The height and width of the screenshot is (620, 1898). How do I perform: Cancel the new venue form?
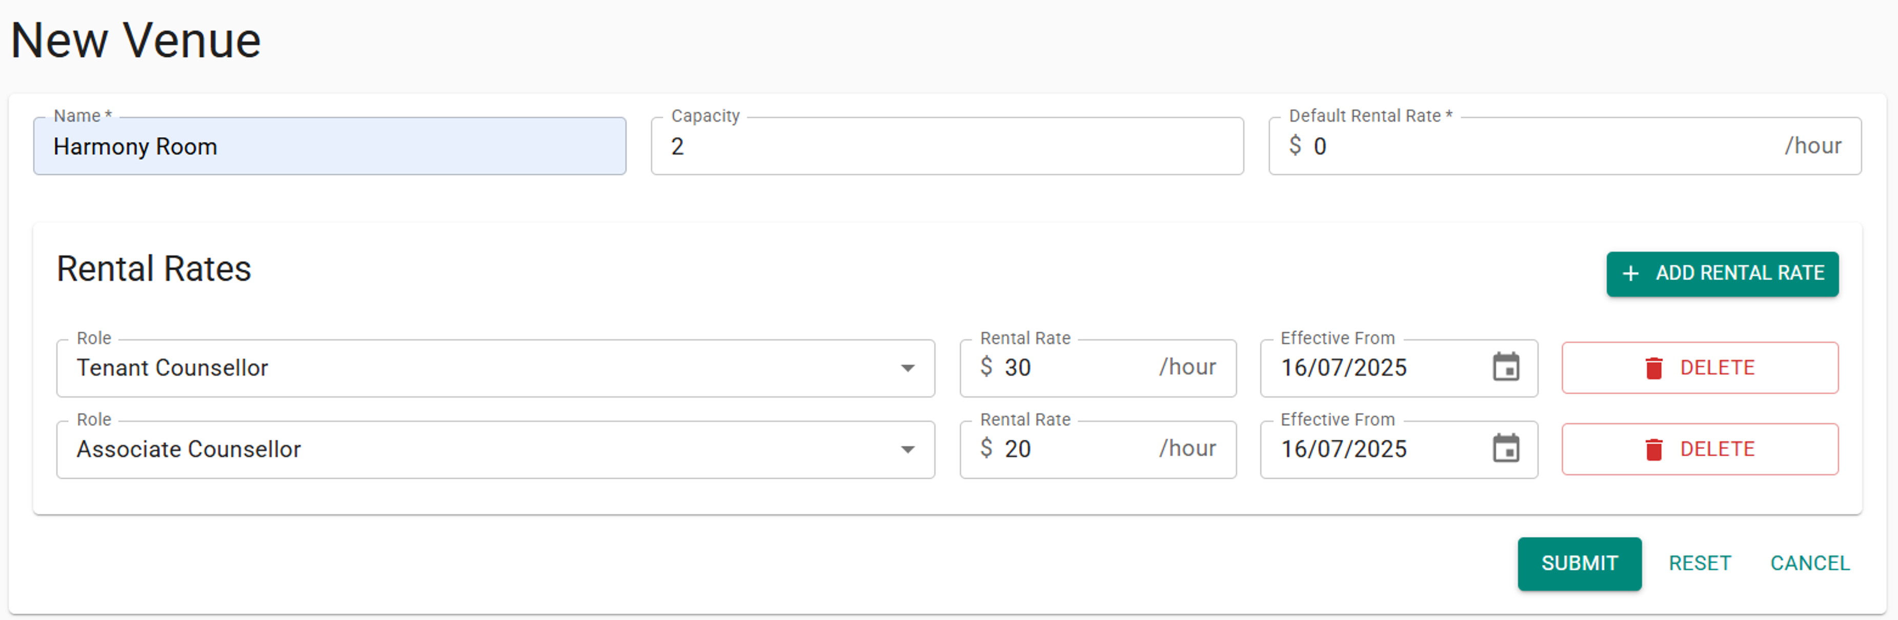click(x=1810, y=563)
